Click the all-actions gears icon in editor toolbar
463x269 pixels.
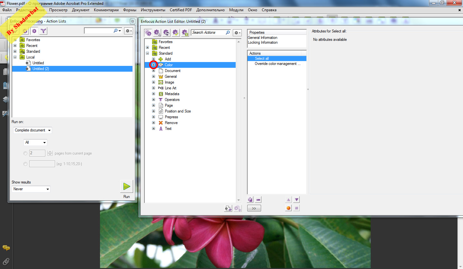pos(148,32)
